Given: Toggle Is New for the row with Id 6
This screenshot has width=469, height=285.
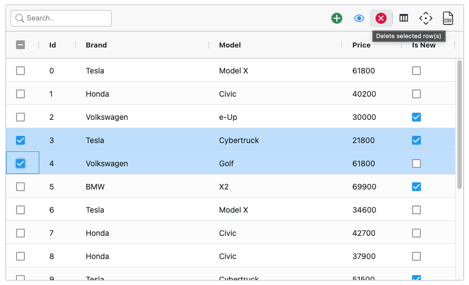Looking at the screenshot, I should 416,210.
